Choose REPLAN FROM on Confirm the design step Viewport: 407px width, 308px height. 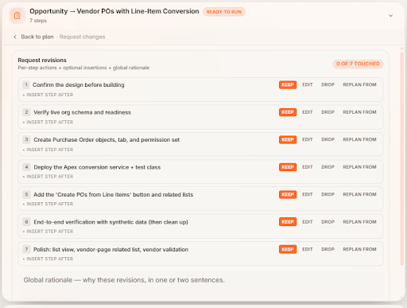[x=359, y=84]
